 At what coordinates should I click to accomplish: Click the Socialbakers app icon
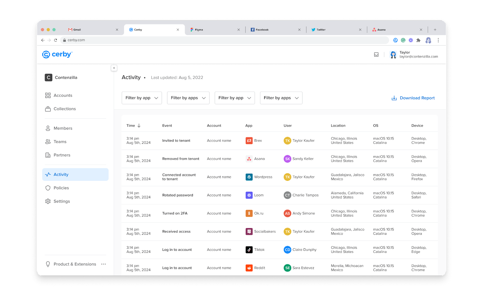[249, 231]
